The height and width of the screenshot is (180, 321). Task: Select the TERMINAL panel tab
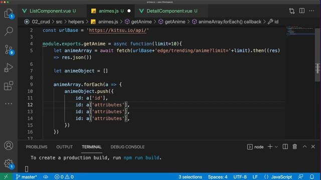coord(92,147)
